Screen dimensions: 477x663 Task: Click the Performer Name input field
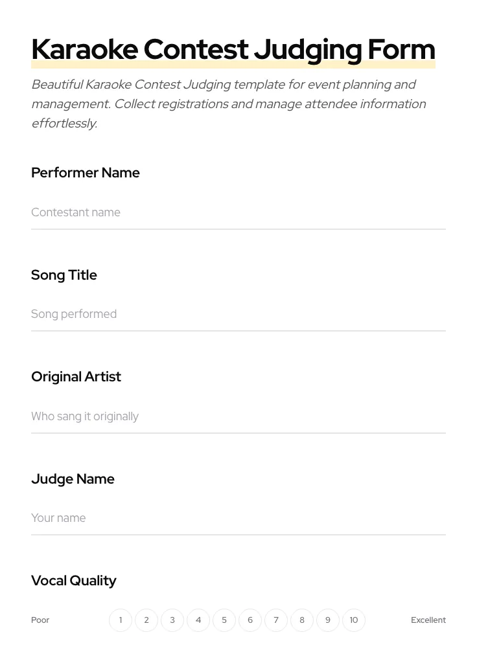click(238, 212)
